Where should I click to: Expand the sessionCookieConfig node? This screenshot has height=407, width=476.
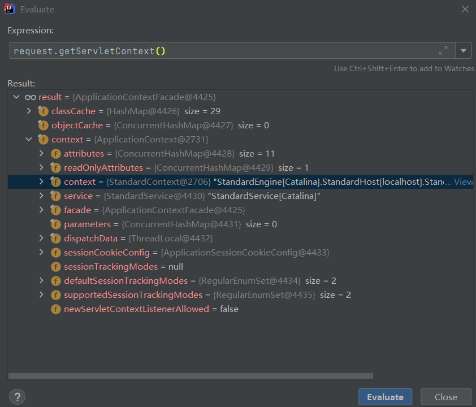[41, 253]
